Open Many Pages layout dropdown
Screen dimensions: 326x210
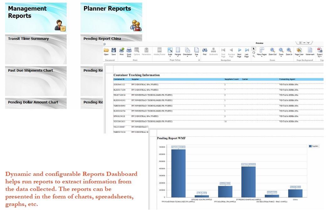pyautogui.click(x=261, y=52)
